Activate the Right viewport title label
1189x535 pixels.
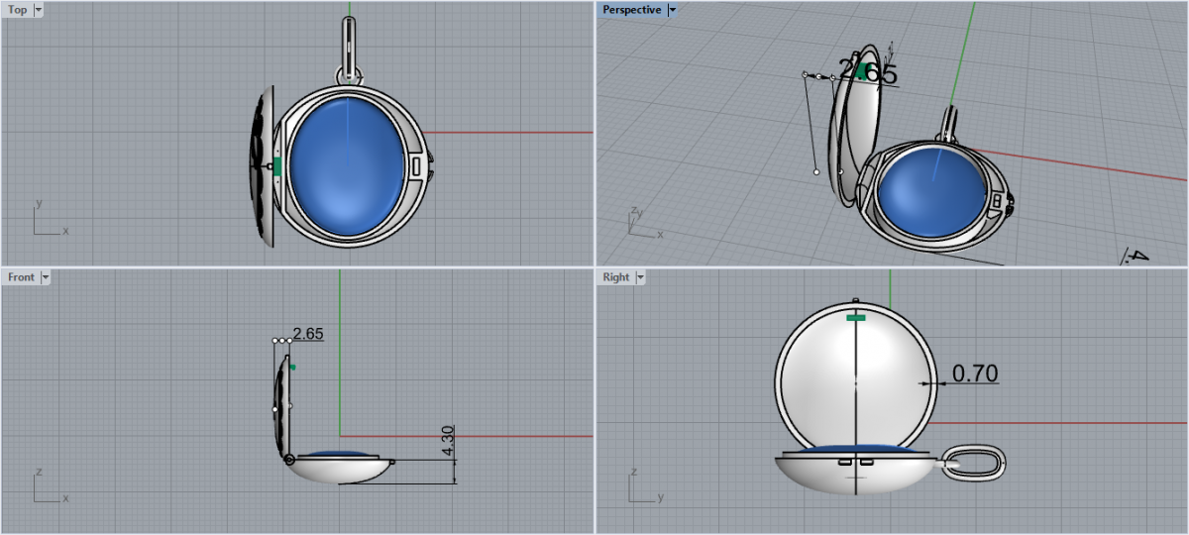(616, 277)
